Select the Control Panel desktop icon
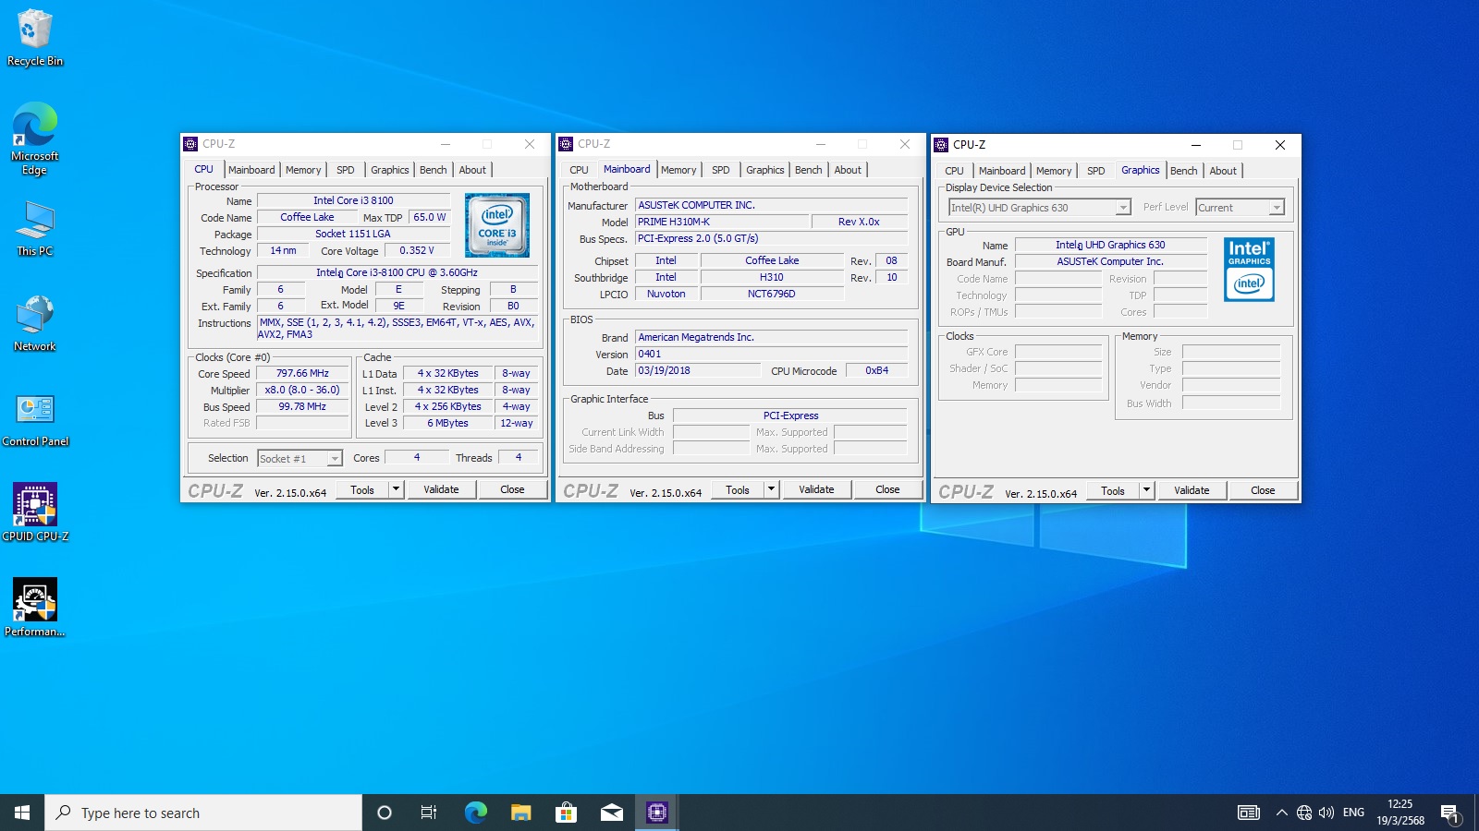The height and width of the screenshot is (831, 1479). pos(35,420)
